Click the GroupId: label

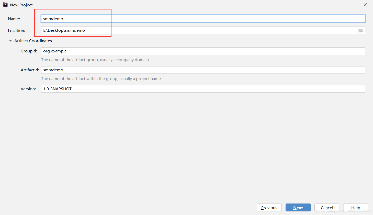pos(29,51)
